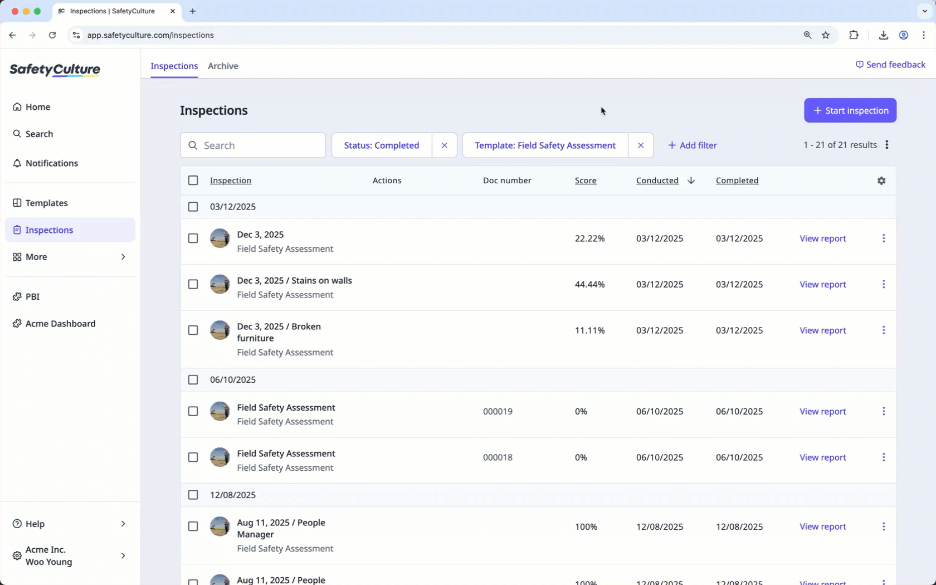This screenshot has height=585, width=936.
Task: View site information icon in address bar
Action: click(76, 35)
